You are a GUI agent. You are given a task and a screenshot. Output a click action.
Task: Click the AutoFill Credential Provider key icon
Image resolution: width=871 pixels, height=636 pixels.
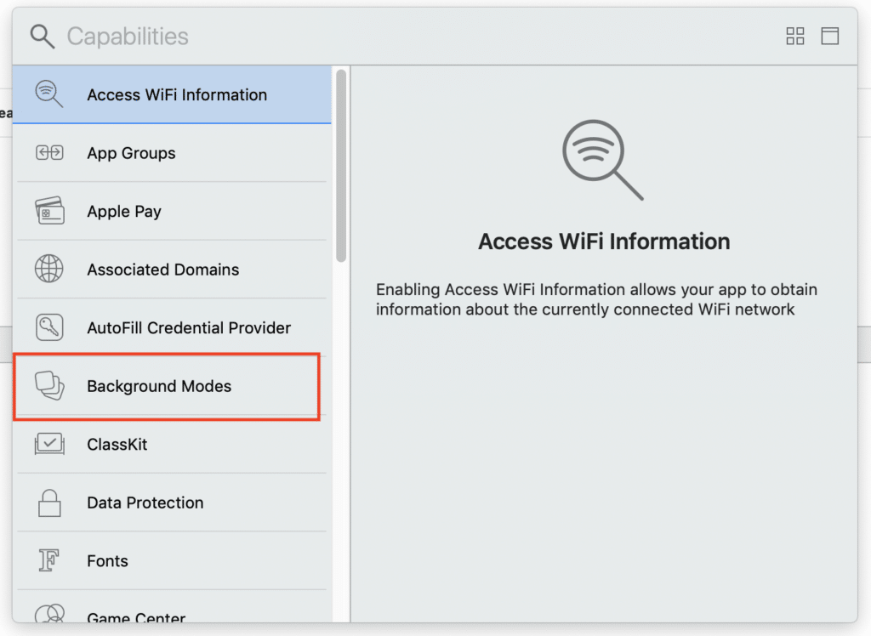pyautogui.click(x=49, y=327)
